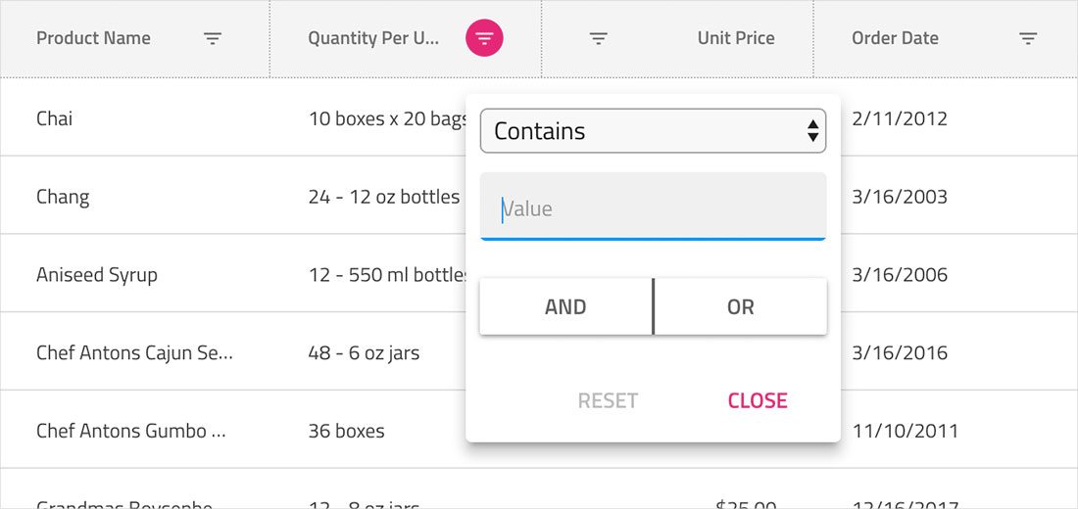Image resolution: width=1078 pixels, height=509 pixels.
Task: Open the Contains condition dropdown
Action: pyautogui.click(x=637, y=131)
